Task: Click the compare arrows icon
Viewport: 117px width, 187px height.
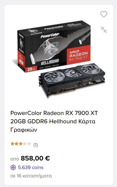Action: (x=104, y=30)
